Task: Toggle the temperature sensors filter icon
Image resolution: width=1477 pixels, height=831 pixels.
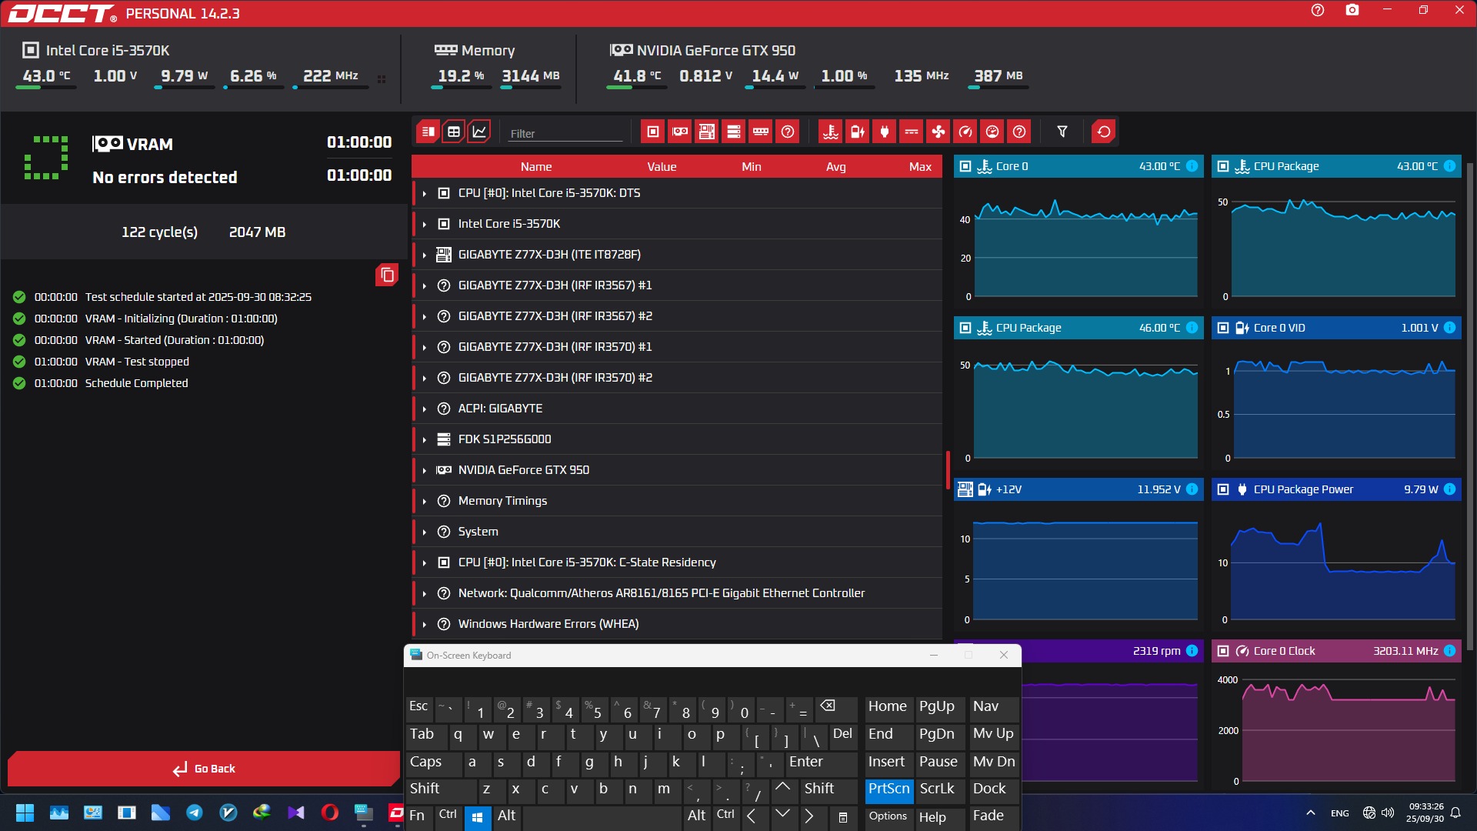Action: click(831, 132)
